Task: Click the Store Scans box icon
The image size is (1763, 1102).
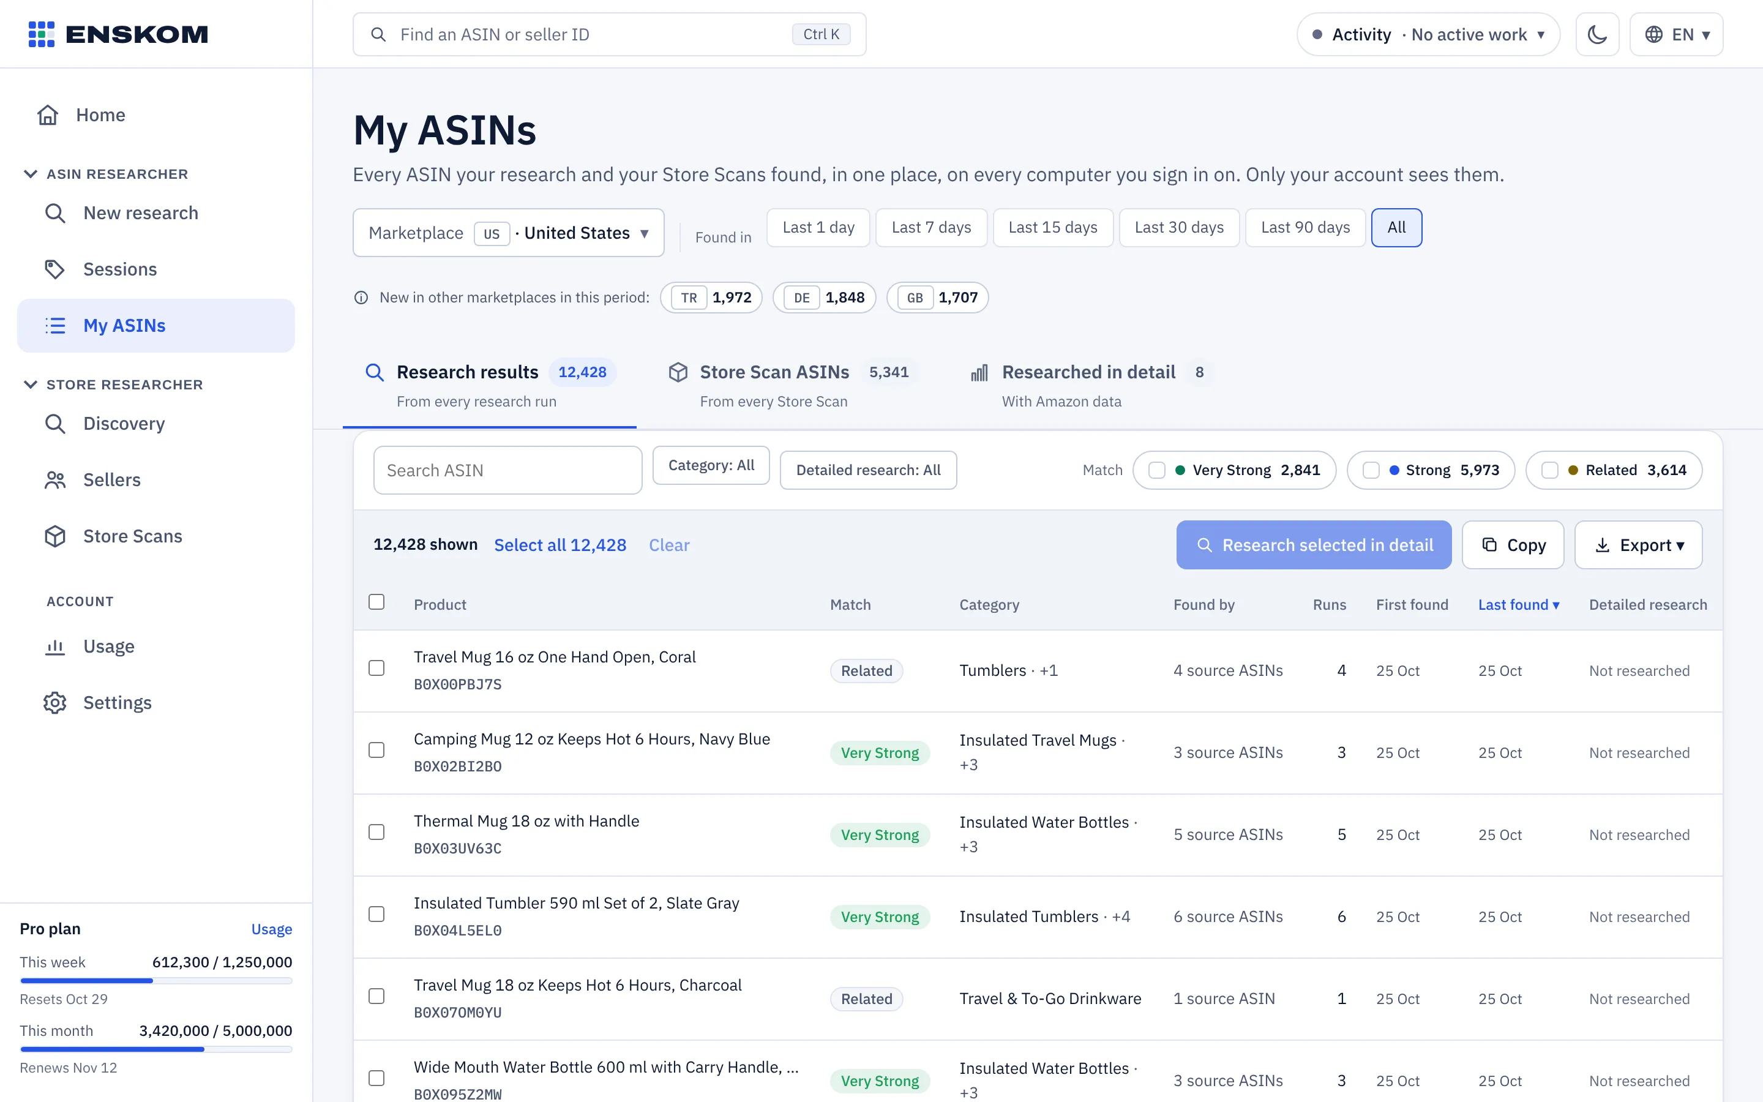Action: (x=55, y=536)
